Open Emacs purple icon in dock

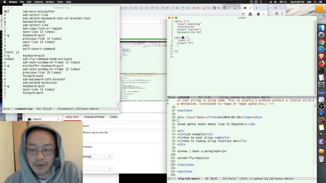[x=321, y=142]
